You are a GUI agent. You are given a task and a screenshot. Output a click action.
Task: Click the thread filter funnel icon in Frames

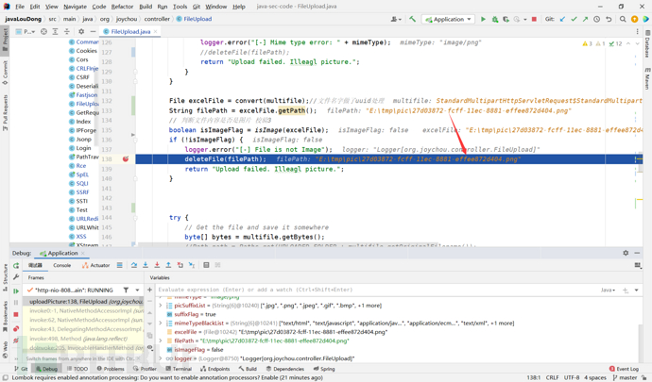pos(126,291)
